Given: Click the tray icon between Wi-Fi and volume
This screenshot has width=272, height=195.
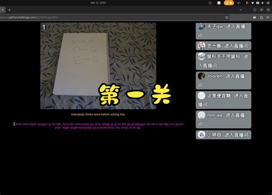Looking at the screenshot, I should [257, 3].
